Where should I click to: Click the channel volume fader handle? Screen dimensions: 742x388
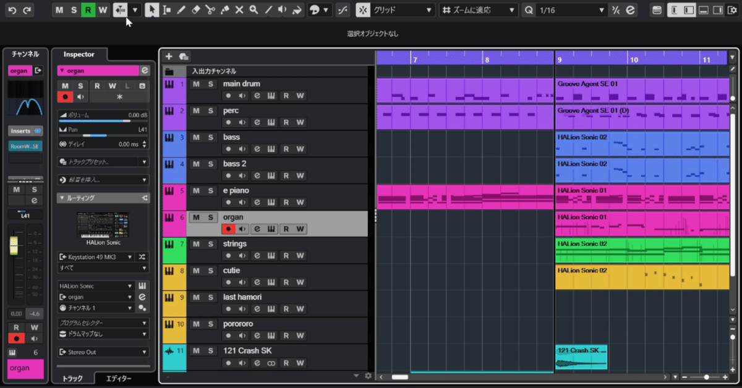coord(14,246)
